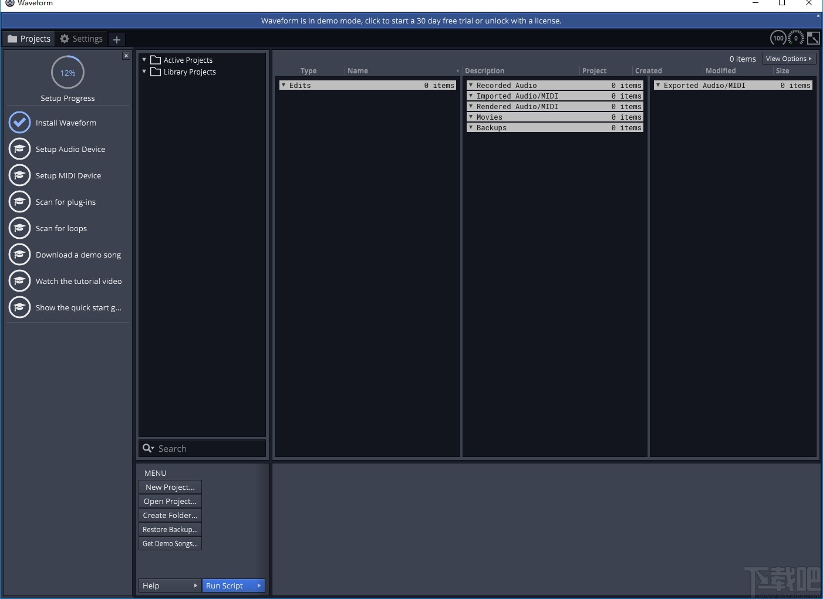Click the Download a demo song icon
Viewport: 823px width, 599px height.
pyautogui.click(x=19, y=255)
